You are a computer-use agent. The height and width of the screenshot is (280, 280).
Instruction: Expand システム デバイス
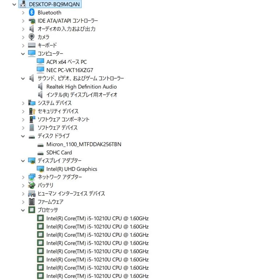[23, 103]
